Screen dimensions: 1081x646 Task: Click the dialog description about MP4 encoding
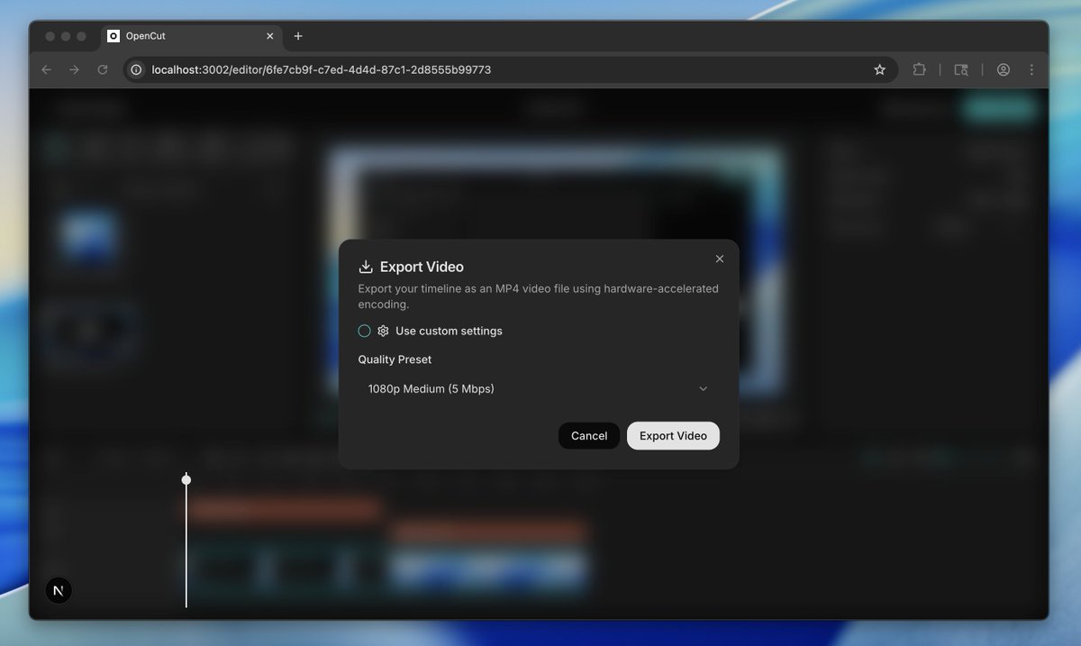tap(538, 296)
